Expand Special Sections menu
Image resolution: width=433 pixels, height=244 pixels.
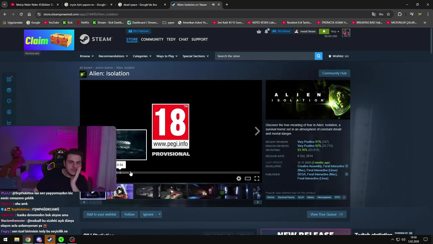point(196,56)
